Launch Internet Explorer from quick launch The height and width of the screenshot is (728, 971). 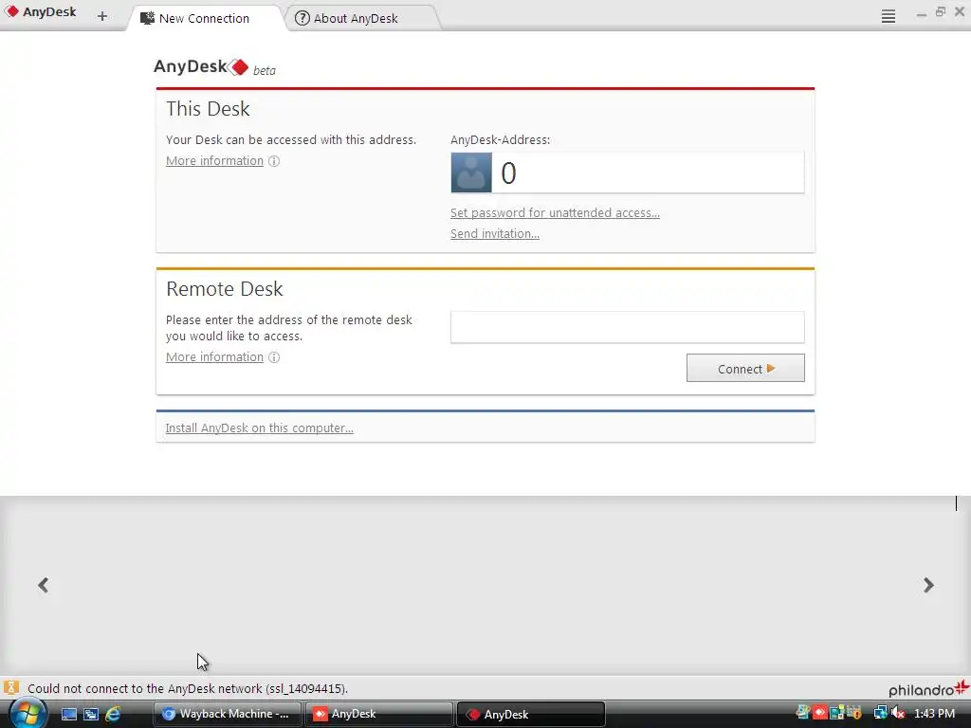(x=114, y=715)
